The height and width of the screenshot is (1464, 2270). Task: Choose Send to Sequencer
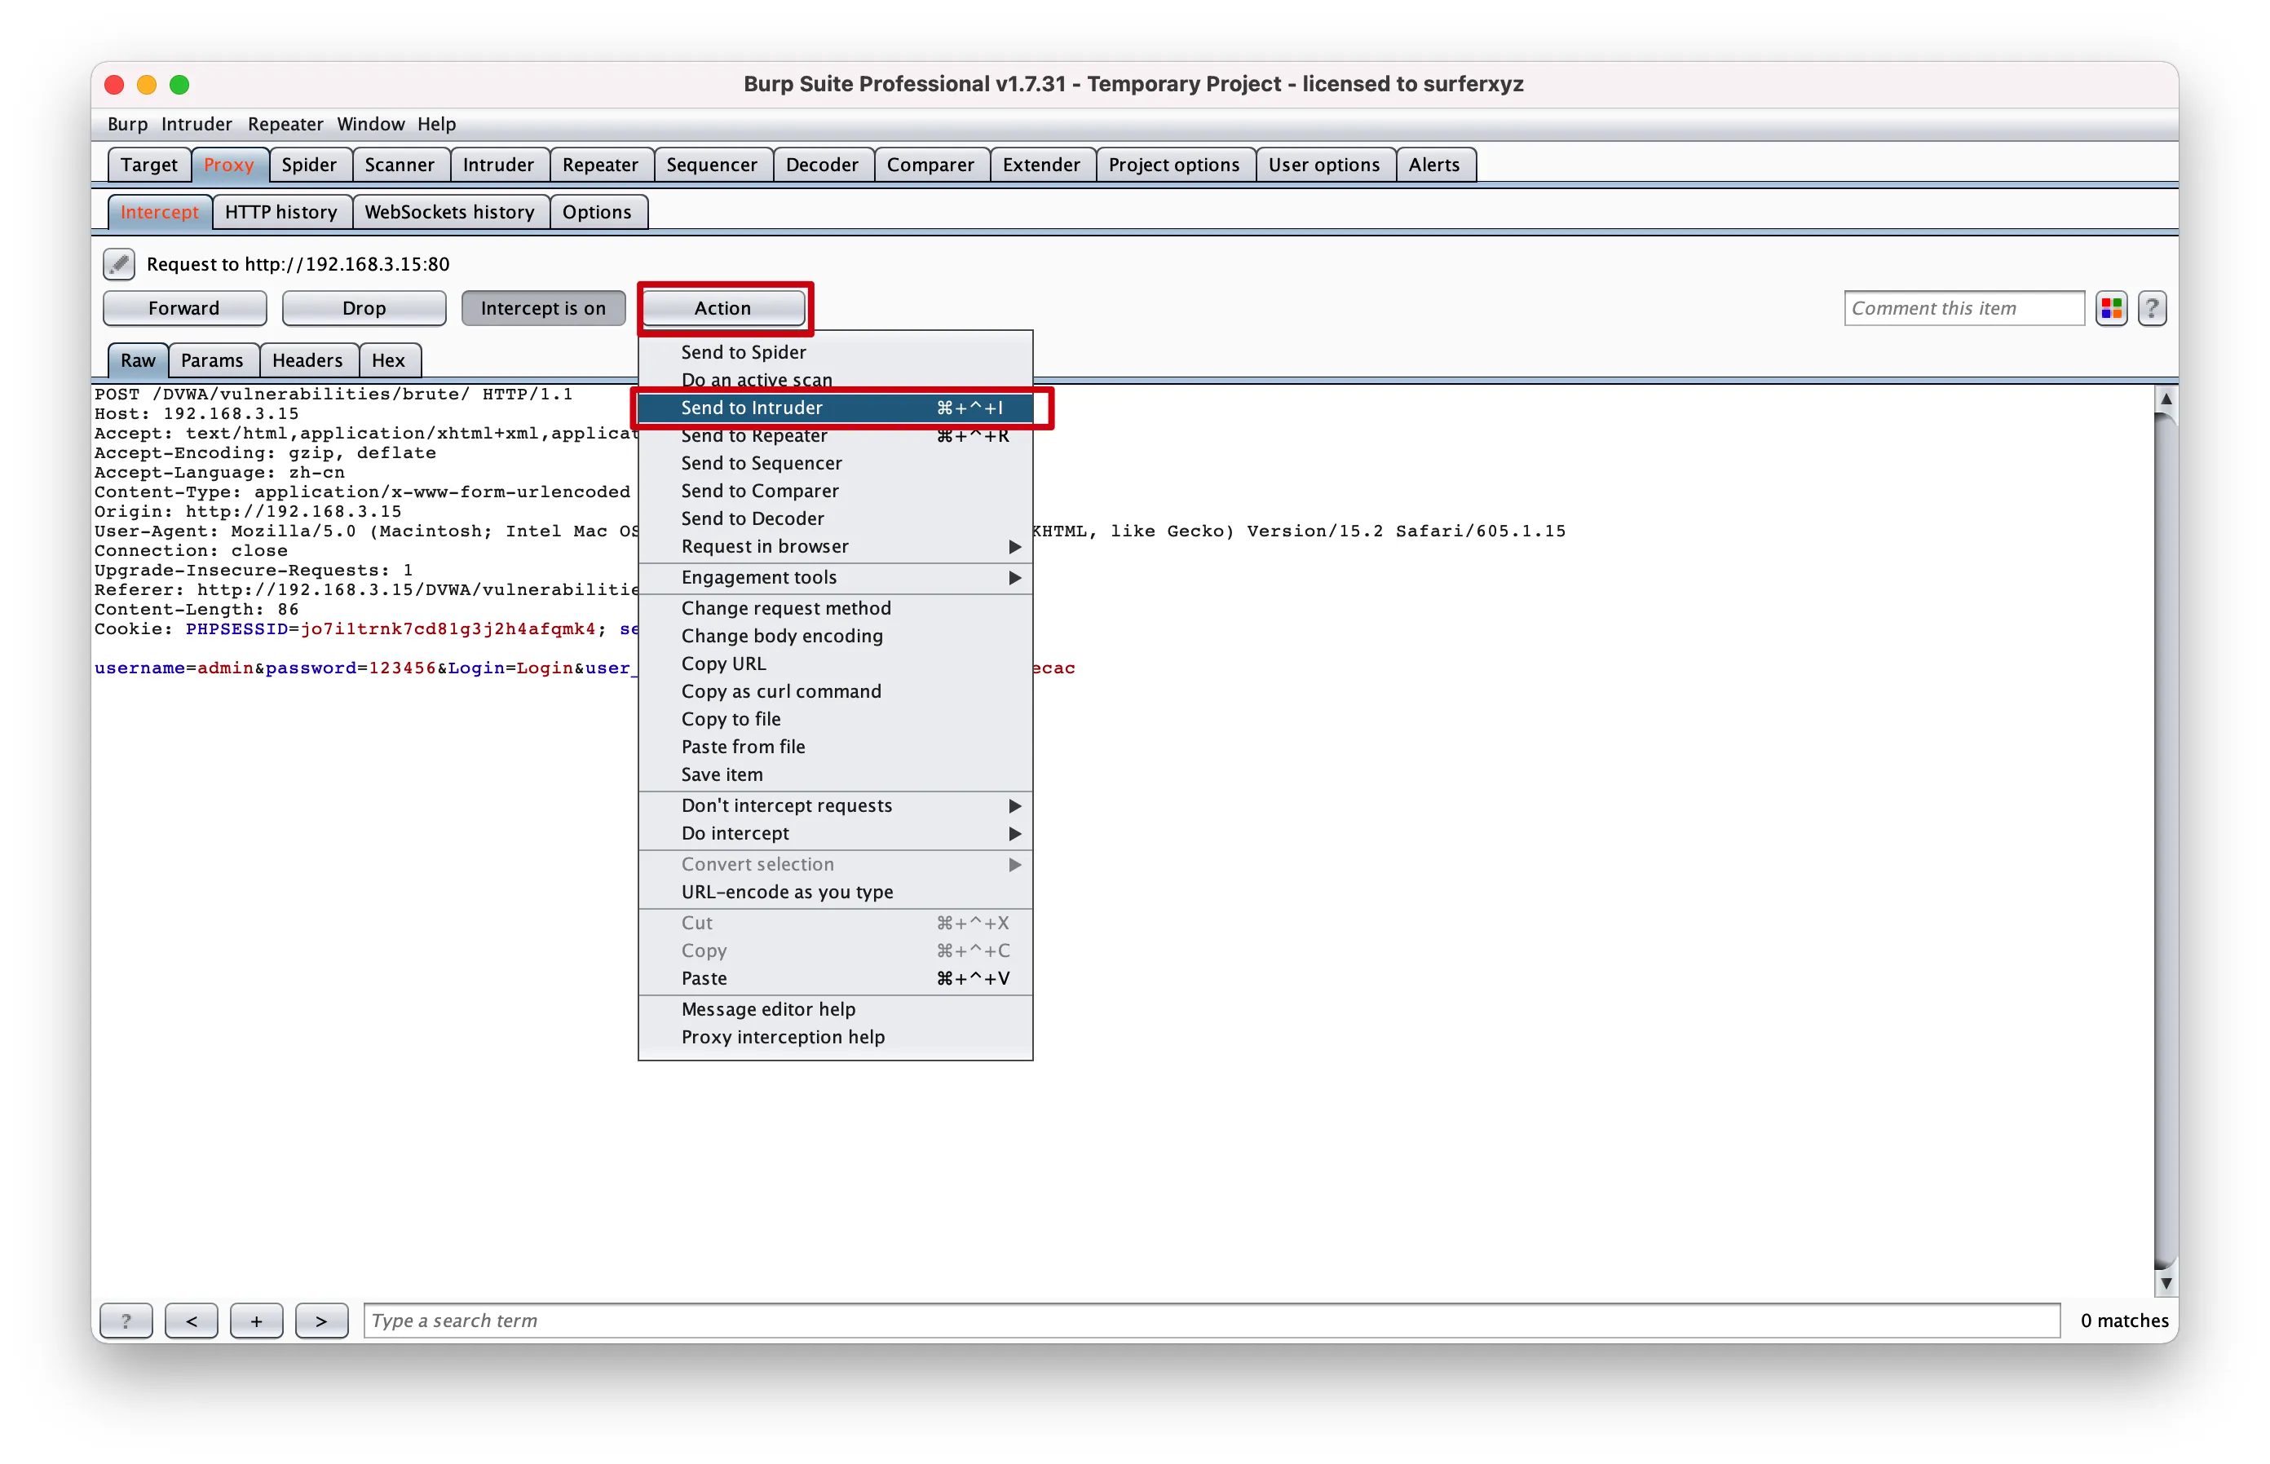click(835, 463)
